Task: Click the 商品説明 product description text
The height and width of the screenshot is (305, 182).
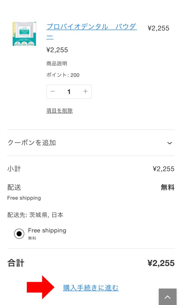Action: (x=57, y=63)
